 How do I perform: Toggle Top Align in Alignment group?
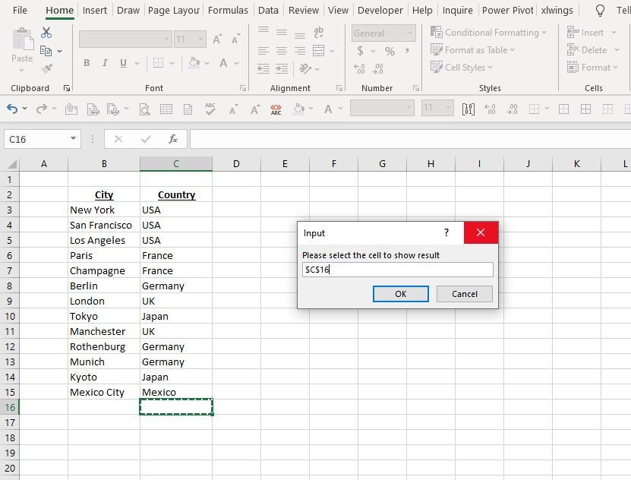tap(263, 31)
